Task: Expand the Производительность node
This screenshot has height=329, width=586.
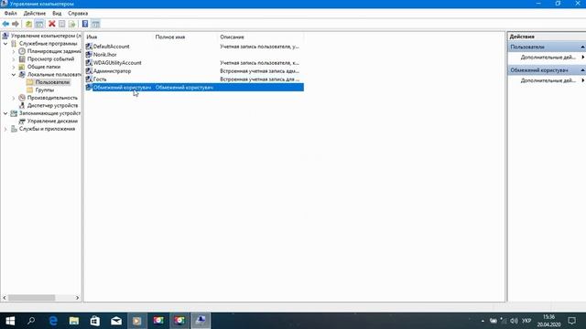Action: [x=14, y=98]
